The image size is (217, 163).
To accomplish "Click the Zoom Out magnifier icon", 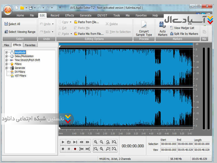I will (x=101, y=142).
